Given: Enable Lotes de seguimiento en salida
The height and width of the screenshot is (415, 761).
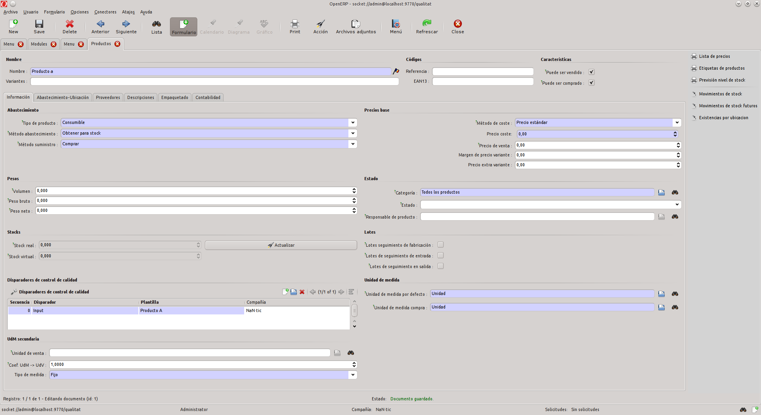Looking at the screenshot, I should point(440,266).
